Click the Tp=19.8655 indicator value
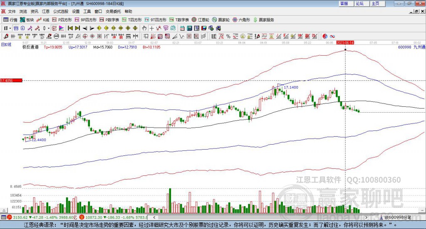Viewport: 426px width, 229px height. click(x=53, y=47)
